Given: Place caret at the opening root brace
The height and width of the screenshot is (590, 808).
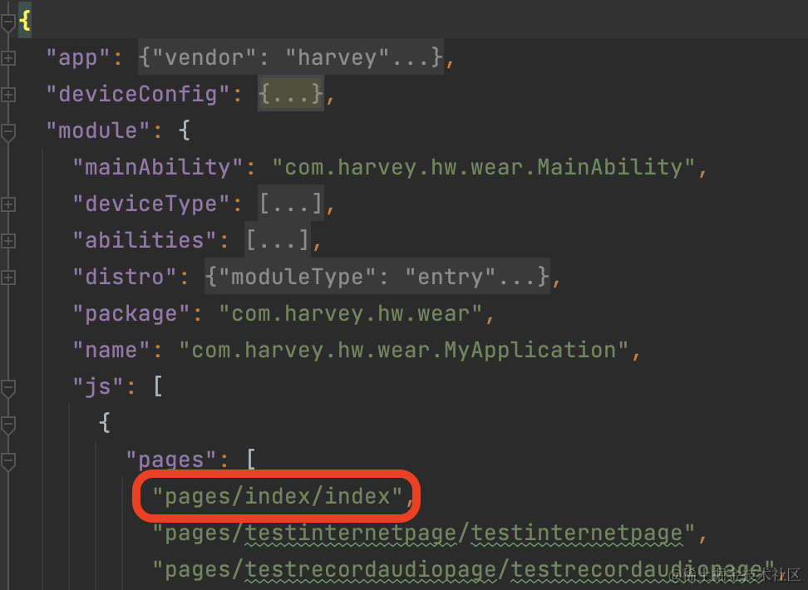Looking at the screenshot, I should (25, 21).
